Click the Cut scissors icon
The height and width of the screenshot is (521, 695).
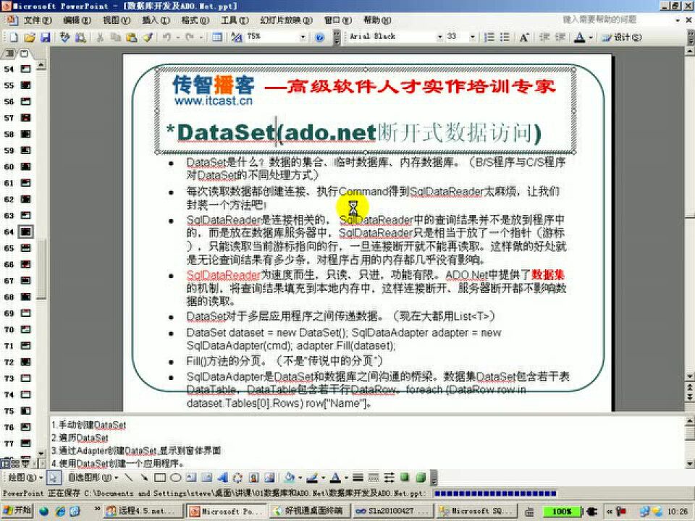[x=100, y=37]
